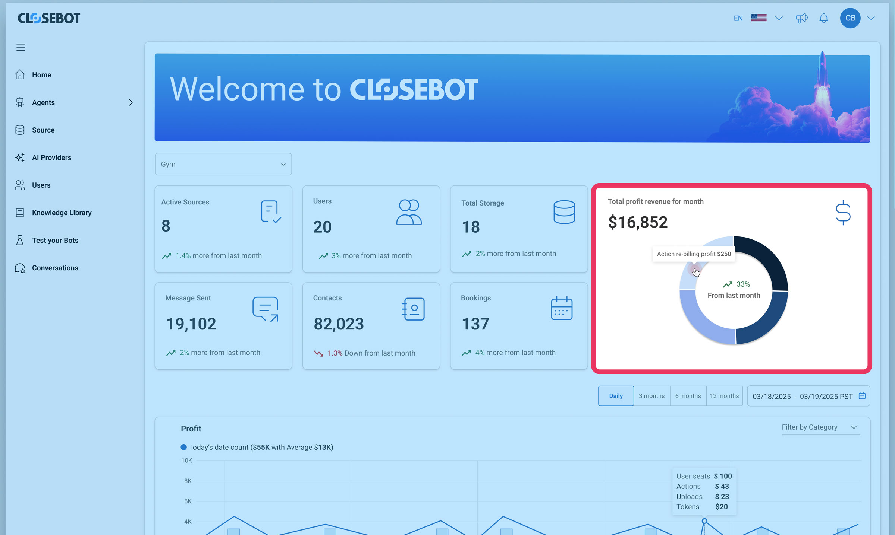This screenshot has height=535, width=895.
Task: Click the Contacts address book icon
Action: (x=413, y=309)
